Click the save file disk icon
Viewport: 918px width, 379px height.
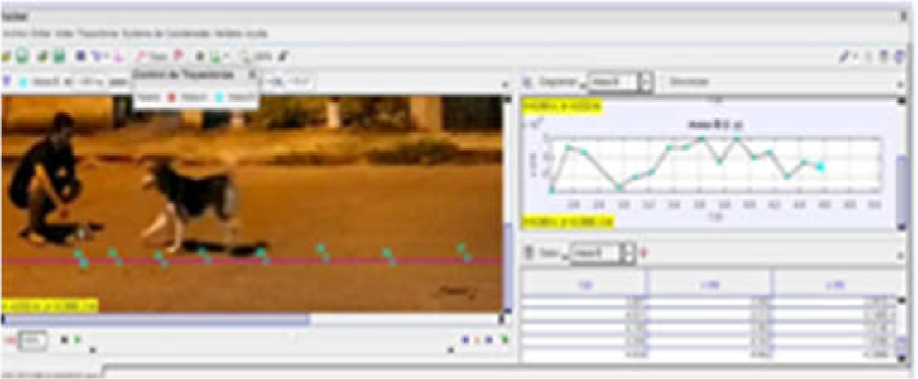coord(42,56)
